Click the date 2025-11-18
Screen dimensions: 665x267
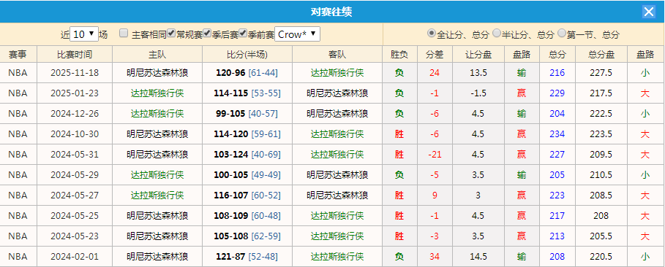75,73
